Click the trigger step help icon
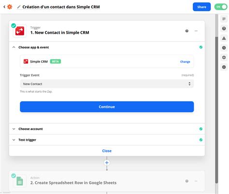The image size is (229, 194). point(187,31)
